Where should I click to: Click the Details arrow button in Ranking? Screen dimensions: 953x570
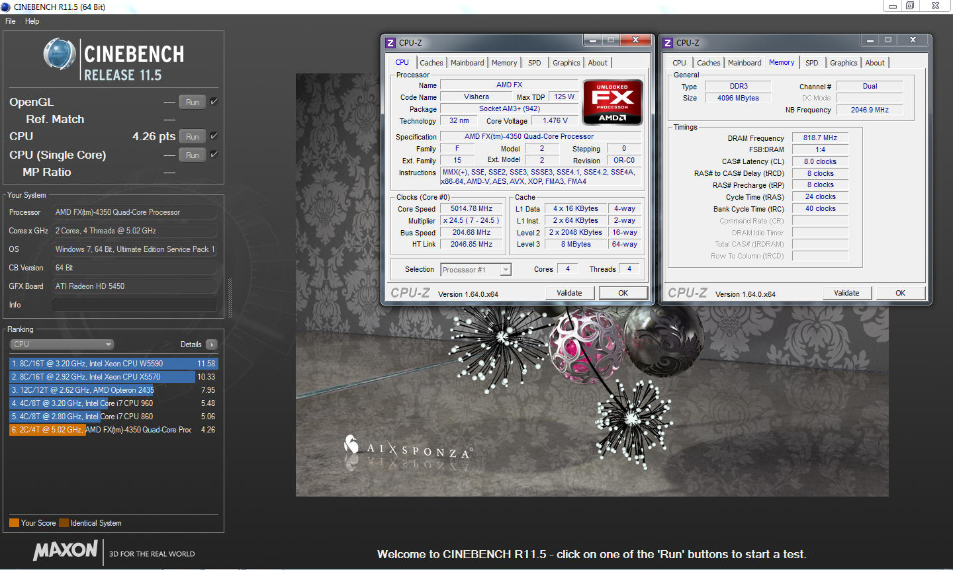click(212, 345)
